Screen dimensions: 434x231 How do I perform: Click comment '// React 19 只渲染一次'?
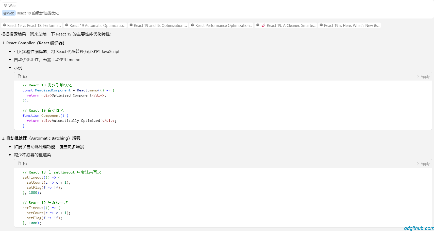[45, 203]
